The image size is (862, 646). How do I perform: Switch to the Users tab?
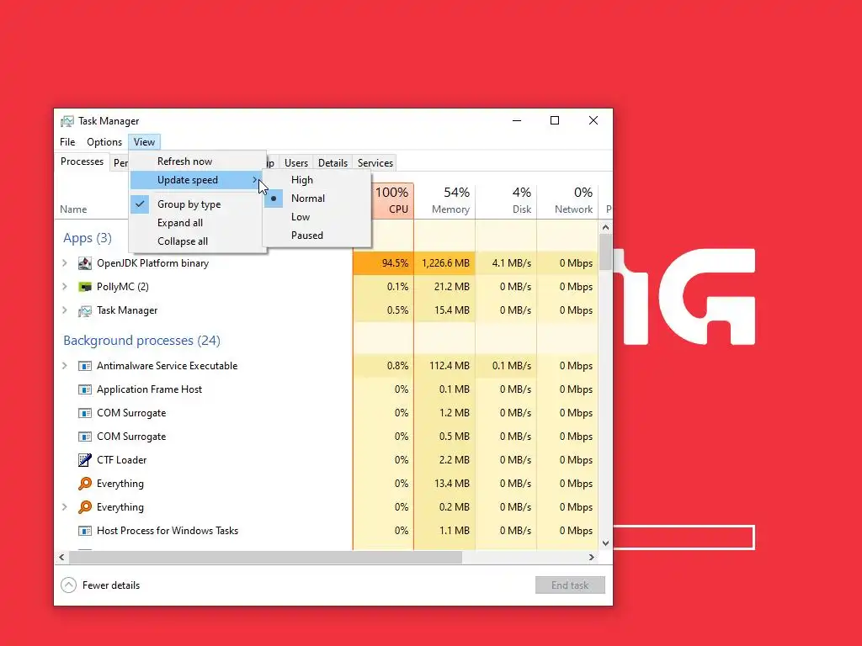pyautogui.click(x=296, y=163)
